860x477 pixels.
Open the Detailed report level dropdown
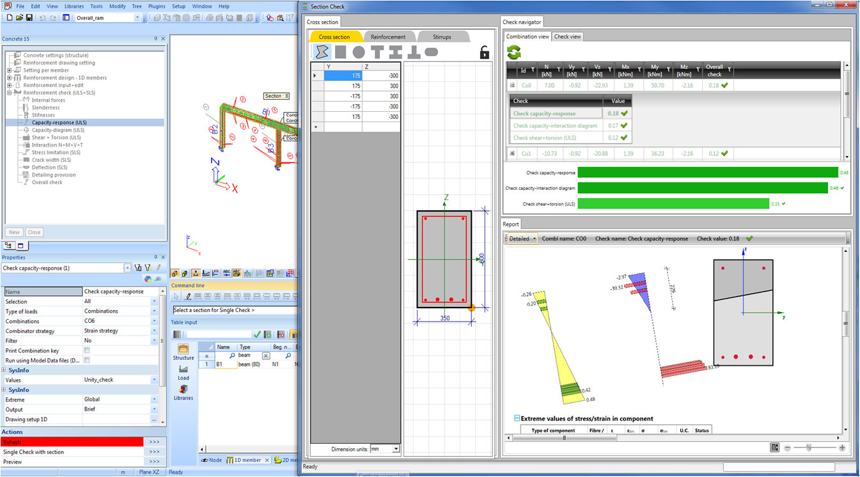point(521,238)
